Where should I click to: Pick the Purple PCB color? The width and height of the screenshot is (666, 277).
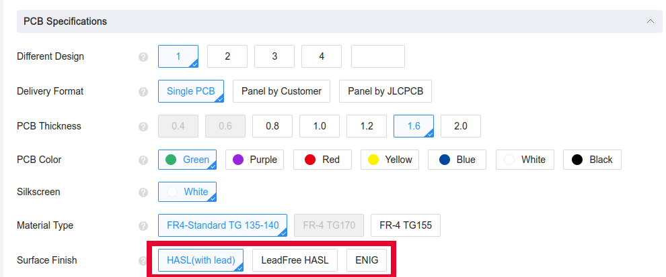tap(254, 160)
